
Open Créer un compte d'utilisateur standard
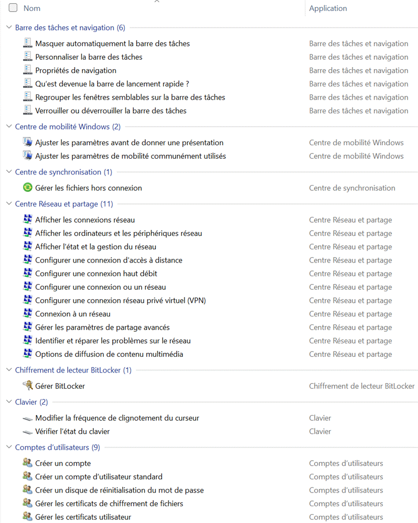(99, 477)
